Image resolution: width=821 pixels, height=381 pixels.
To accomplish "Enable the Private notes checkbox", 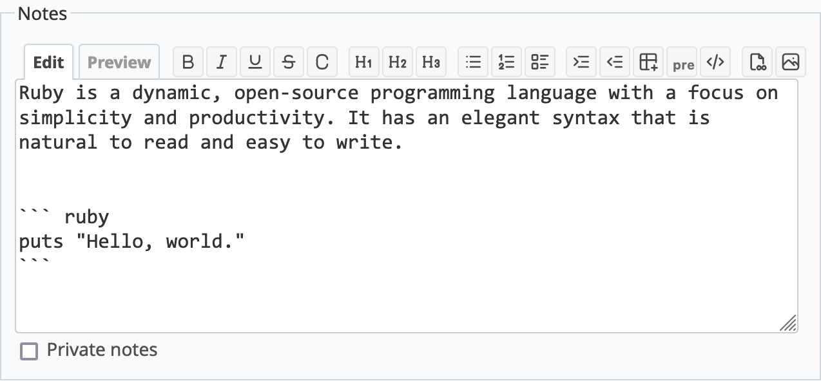I will [29, 351].
